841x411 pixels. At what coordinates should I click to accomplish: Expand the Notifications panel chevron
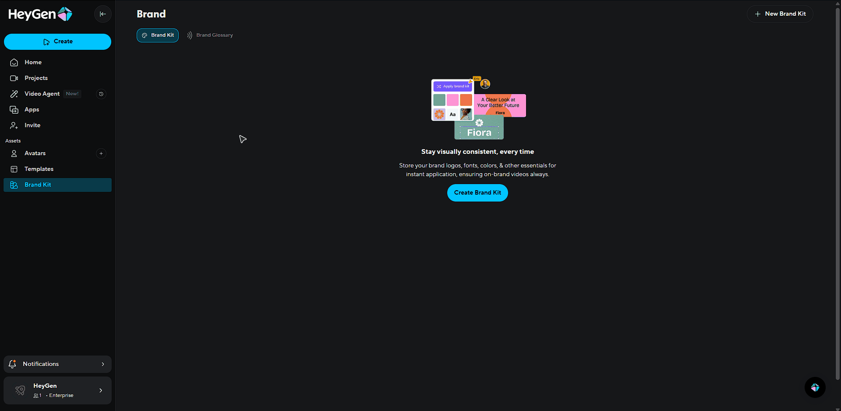tap(103, 364)
